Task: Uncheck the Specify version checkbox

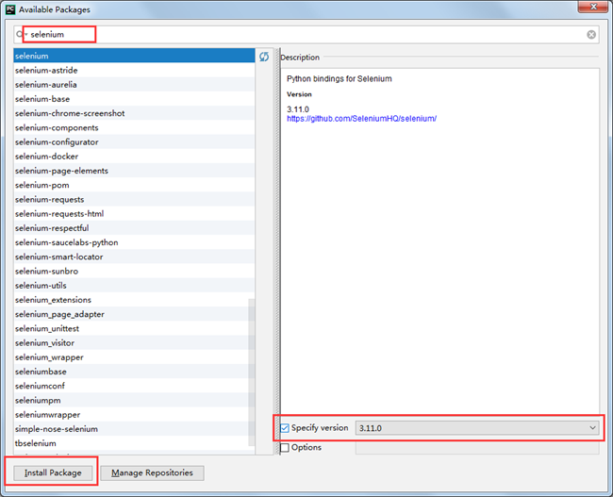Action: (285, 428)
